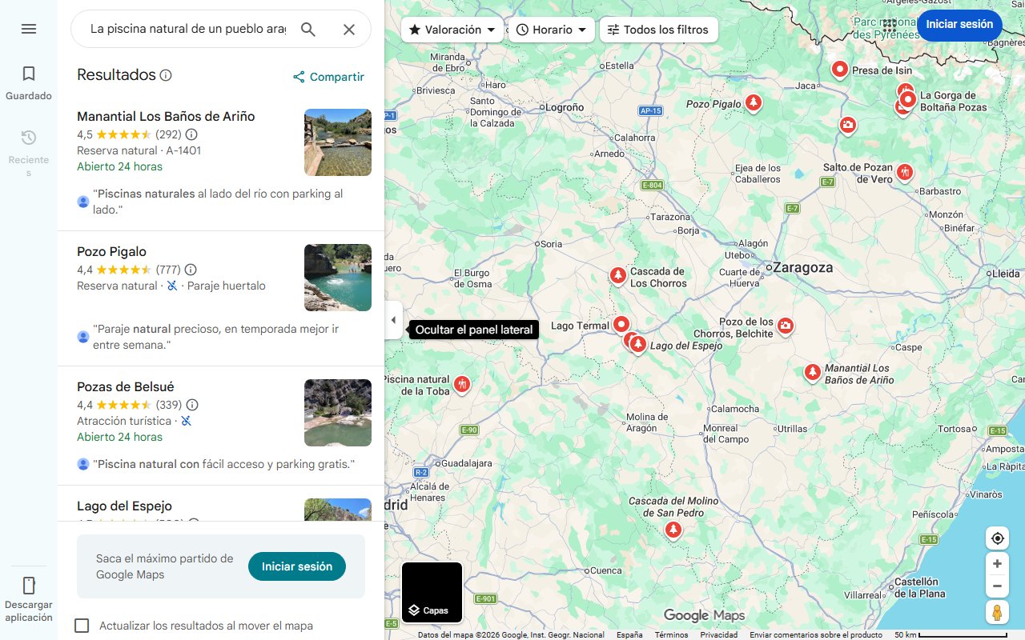Click the blue Iniciar sesión button
The width and height of the screenshot is (1025, 640).
click(x=959, y=25)
